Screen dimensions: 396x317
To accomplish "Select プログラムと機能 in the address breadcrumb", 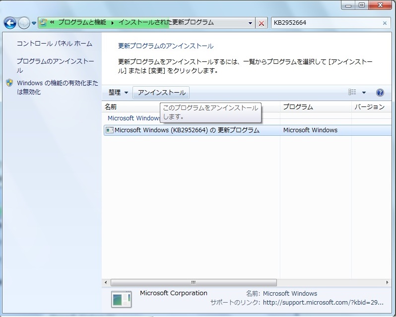I will point(82,22).
